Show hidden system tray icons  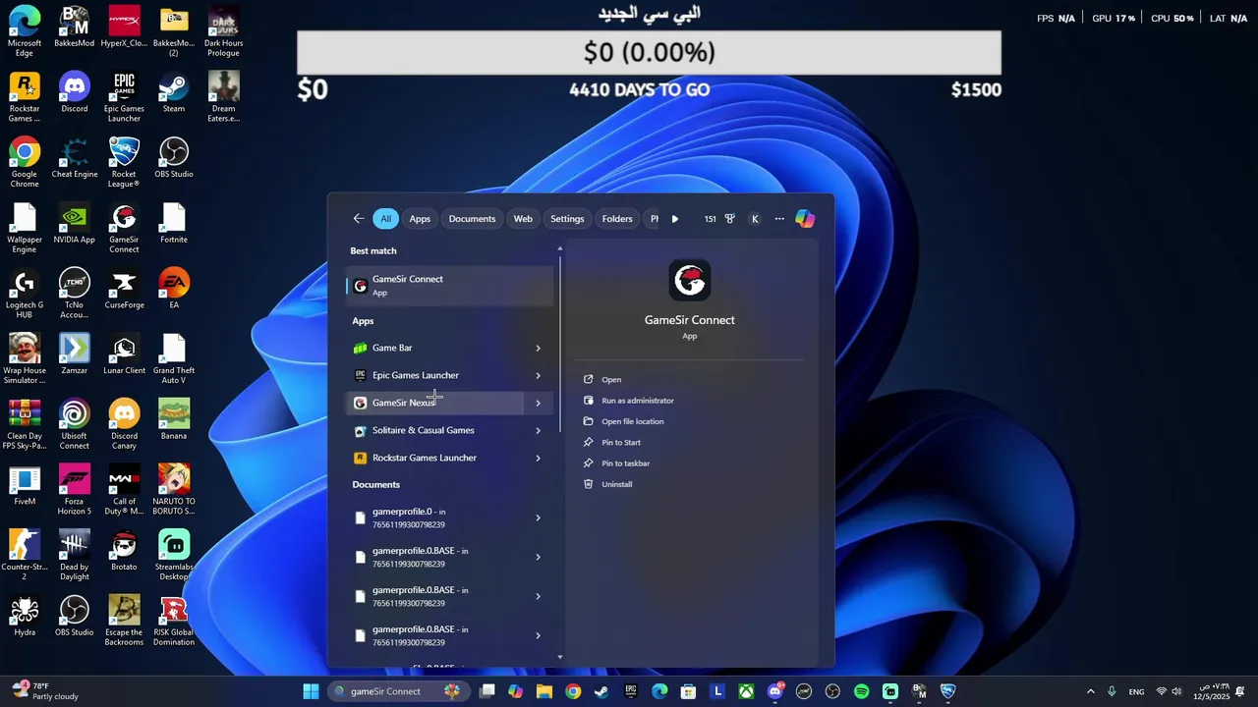1090,691
